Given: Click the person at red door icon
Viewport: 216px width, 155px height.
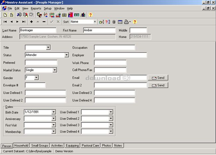Looking at the screenshot, I should click(70, 15).
